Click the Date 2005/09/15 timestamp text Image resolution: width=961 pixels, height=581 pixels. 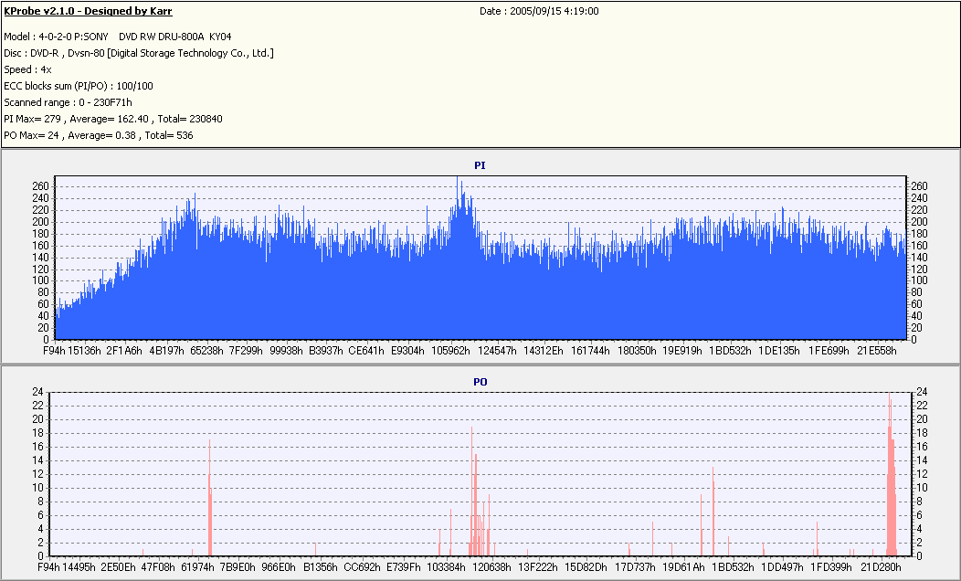point(539,11)
